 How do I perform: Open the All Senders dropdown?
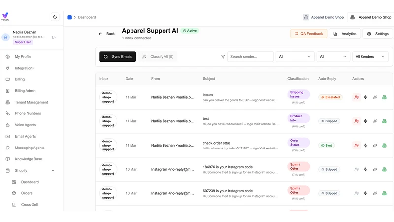370,57
